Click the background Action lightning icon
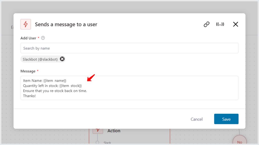259x145 pixels. pos(98,131)
